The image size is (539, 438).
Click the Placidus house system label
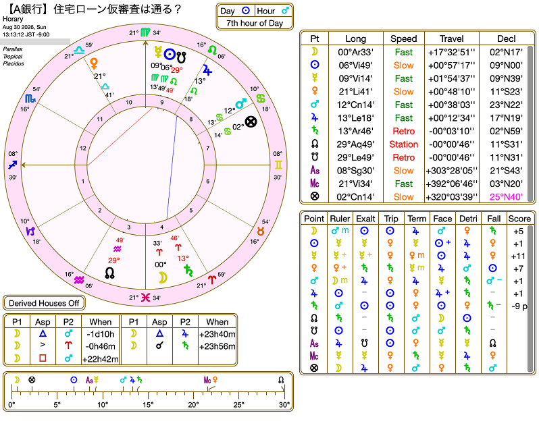point(14,63)
